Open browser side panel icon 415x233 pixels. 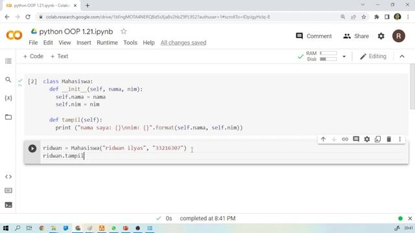point(387,17)
